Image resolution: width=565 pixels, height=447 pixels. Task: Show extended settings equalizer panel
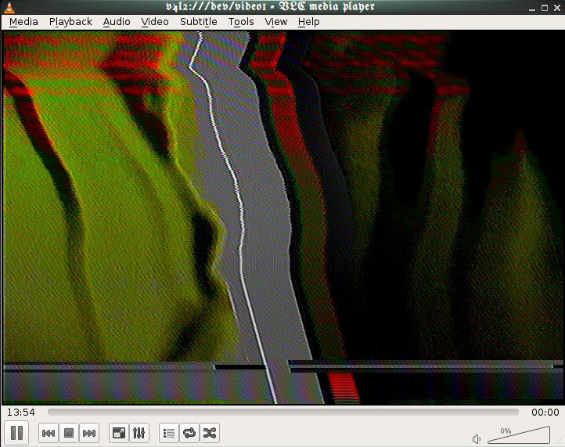(x=139, y=433)
